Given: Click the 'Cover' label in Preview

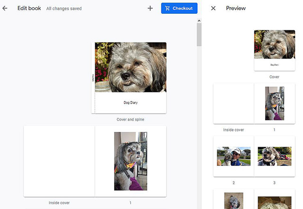Looking at the screenshot, I should pyautogui.click(x=275, y=77).
